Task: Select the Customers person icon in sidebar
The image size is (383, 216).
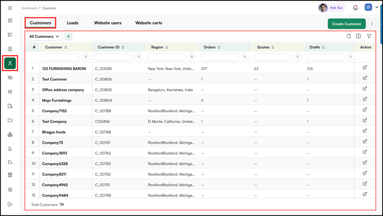Action: [10, 63]
